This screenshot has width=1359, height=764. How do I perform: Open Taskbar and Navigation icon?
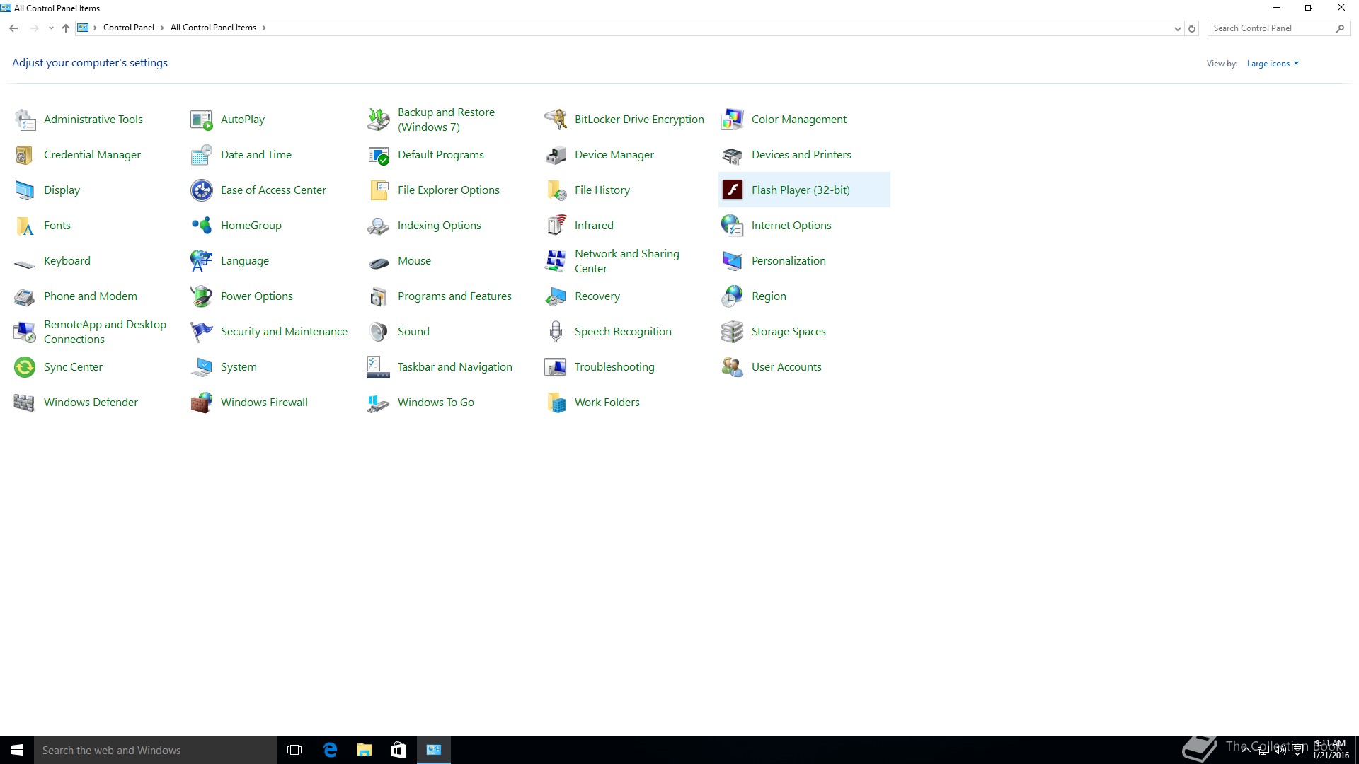379,367
